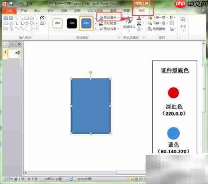Image resolution: width=208 pixels, height=184 pixels.
Task: Click the (60.140.220) RGB value text
Action: click(173, 152)
